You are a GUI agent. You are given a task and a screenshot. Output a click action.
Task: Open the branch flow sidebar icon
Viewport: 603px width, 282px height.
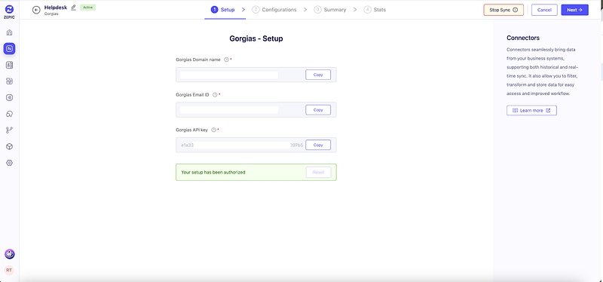(x=10, y=130)
